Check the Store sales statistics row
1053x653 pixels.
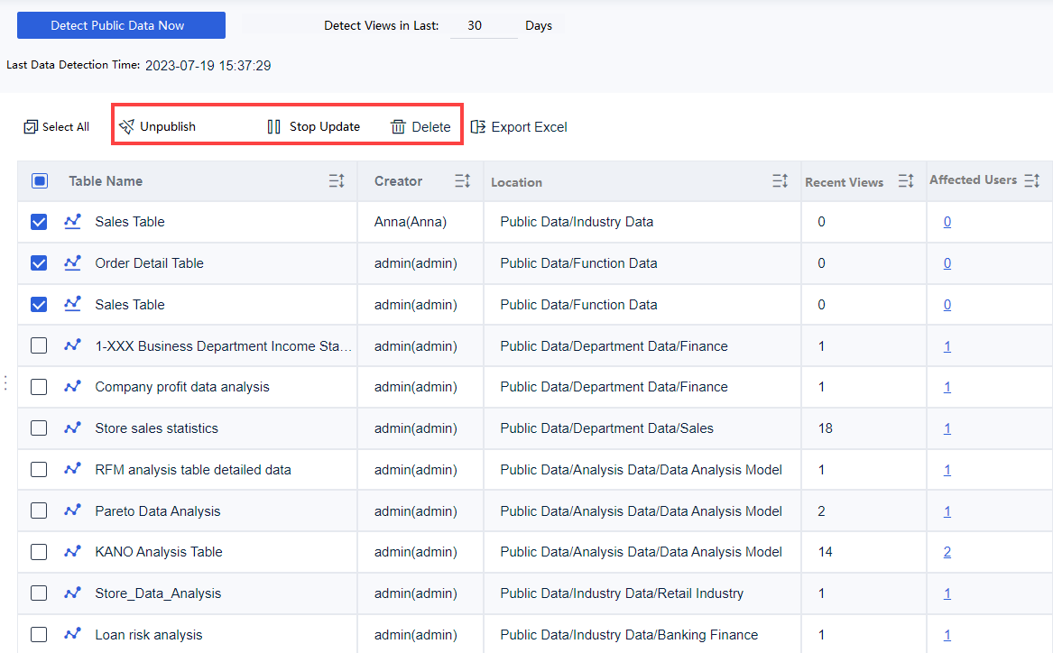click(39, 428)
